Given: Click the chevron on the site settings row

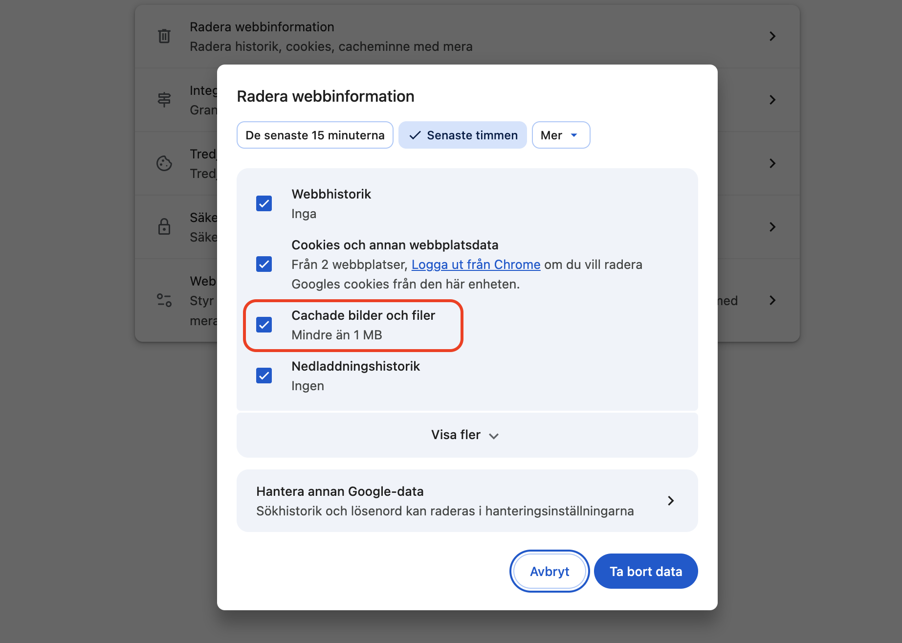Looking at the screenshot, I should pyautogui.click(x=772, y=300).
